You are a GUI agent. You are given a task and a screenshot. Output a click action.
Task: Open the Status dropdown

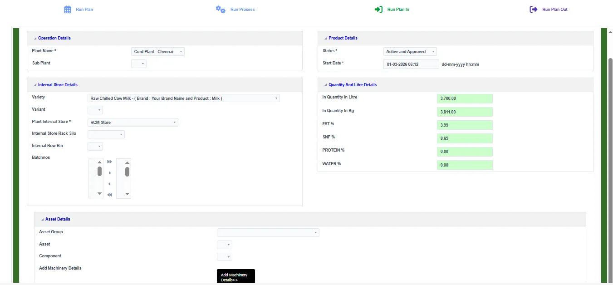410,52
